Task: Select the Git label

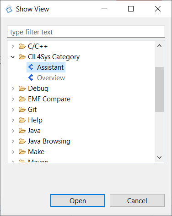Action: click(32, 110)
